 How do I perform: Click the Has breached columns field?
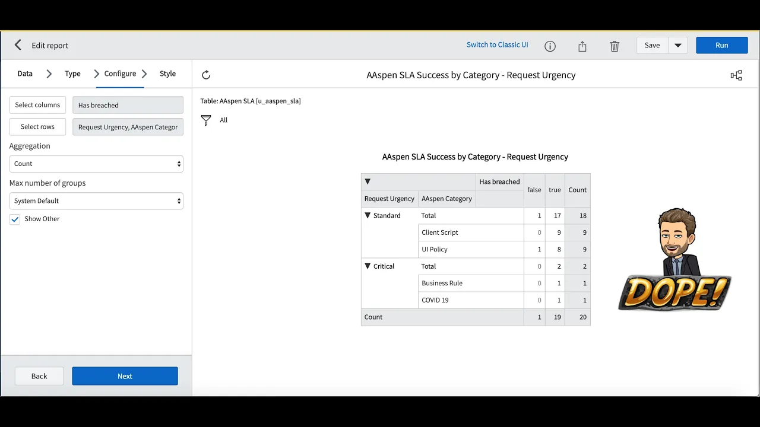127,104
